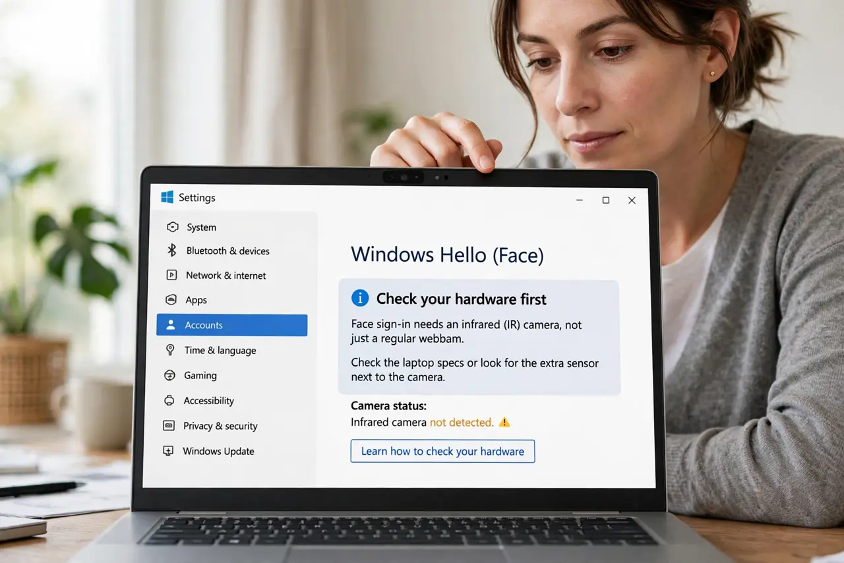844x563 pixels.
Task: Maximize the Settings window
Action: [x=606, y=200]
